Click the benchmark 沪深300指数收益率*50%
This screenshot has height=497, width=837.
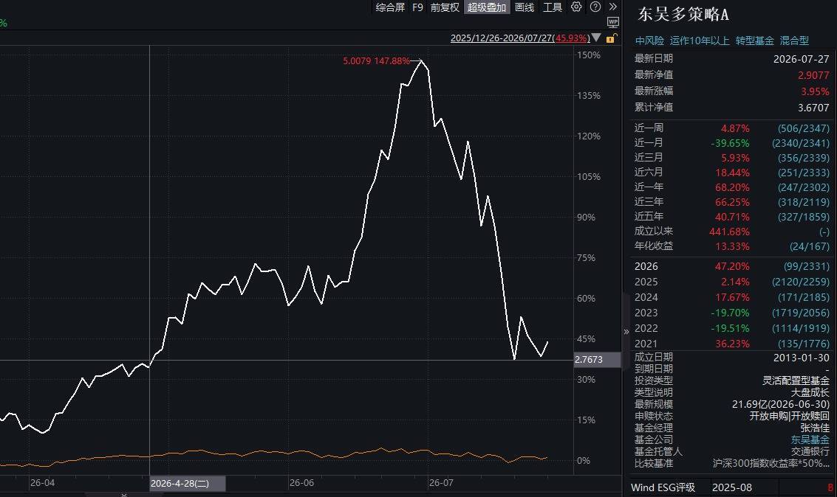[x=771, y=463]
